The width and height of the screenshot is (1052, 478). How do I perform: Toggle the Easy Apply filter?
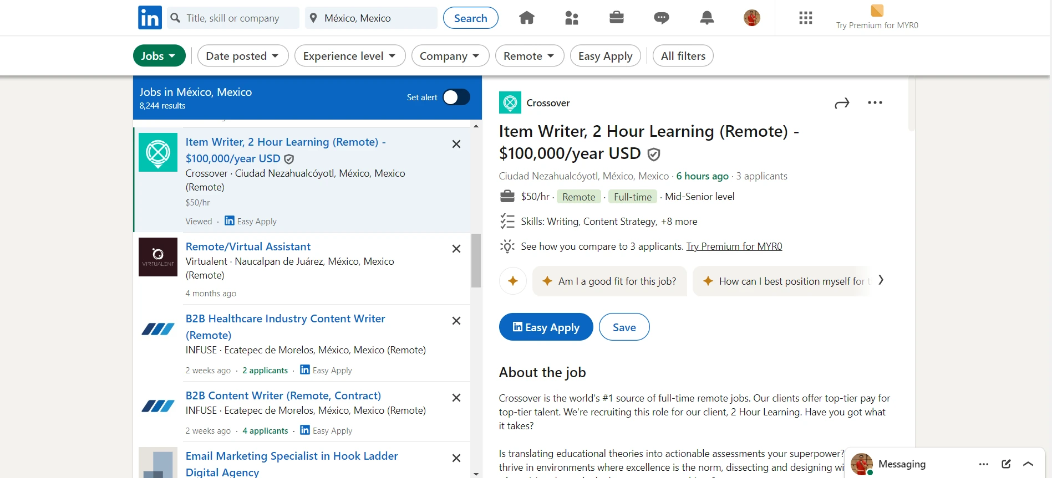coord(606,55)
